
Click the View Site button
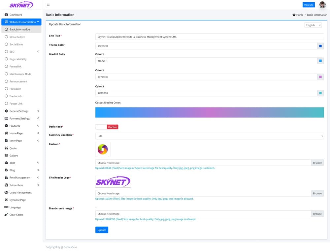(x=309, y=5)
